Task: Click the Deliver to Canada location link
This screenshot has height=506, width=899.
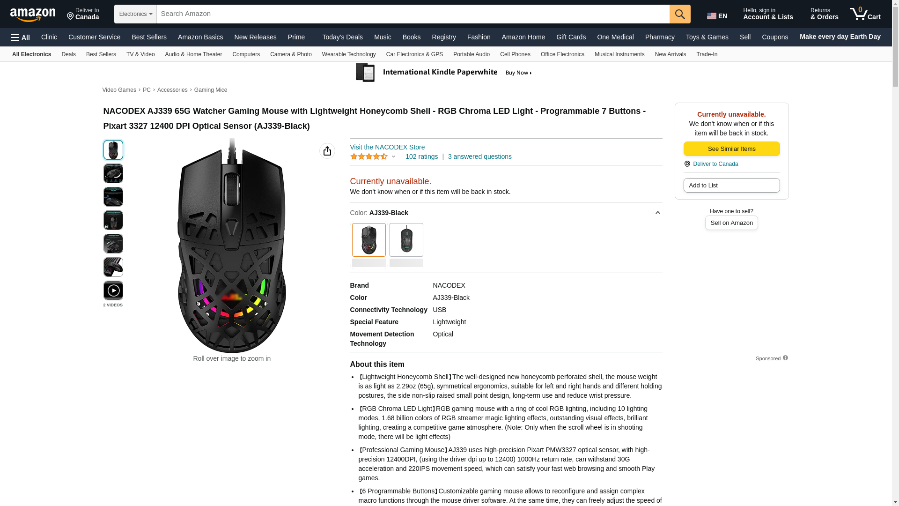Action: coord(83,14)
